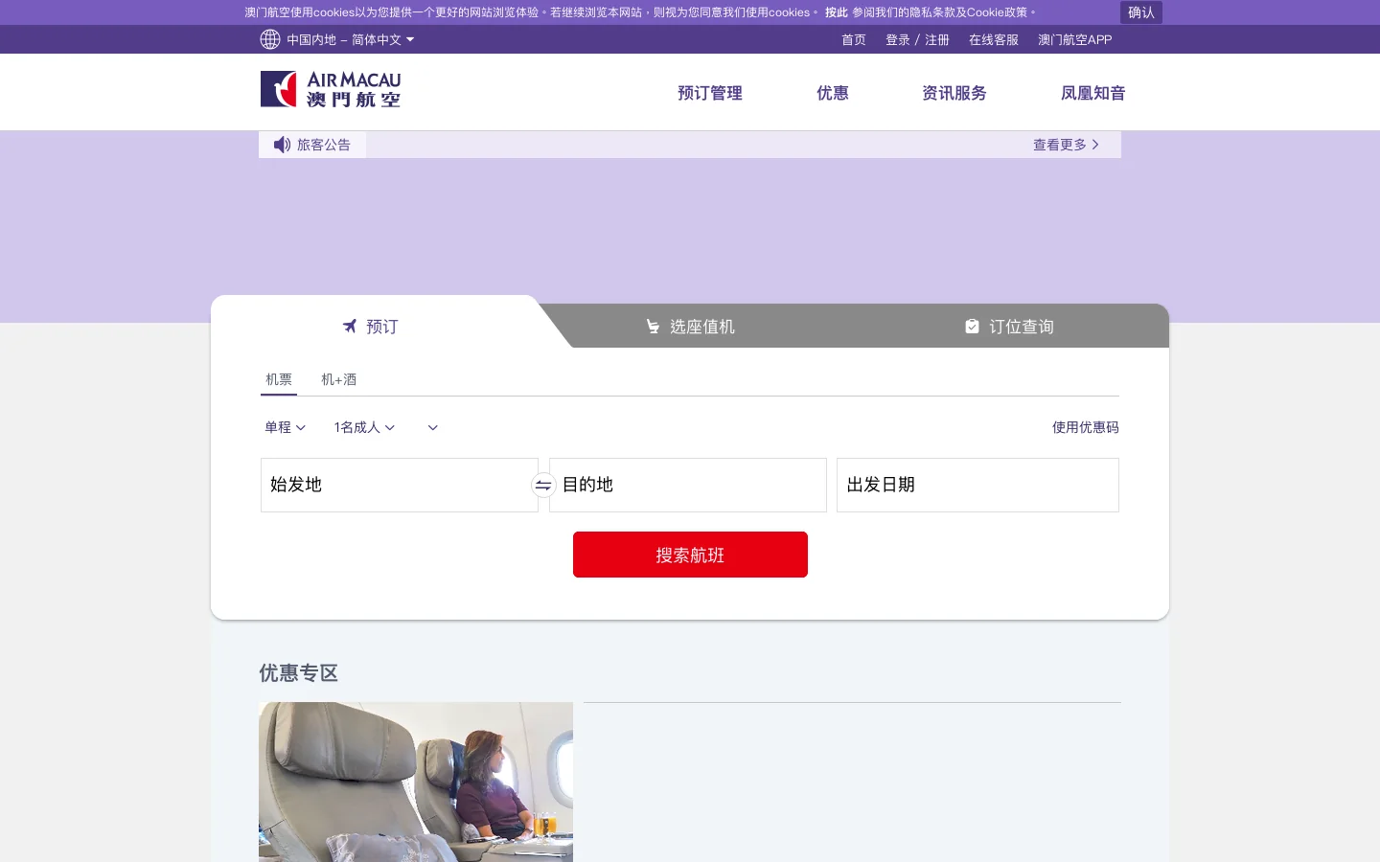Open the unlabeled dropdown chevron next to 1名成人
1380x862 pixels.
[x=433, y=427]
